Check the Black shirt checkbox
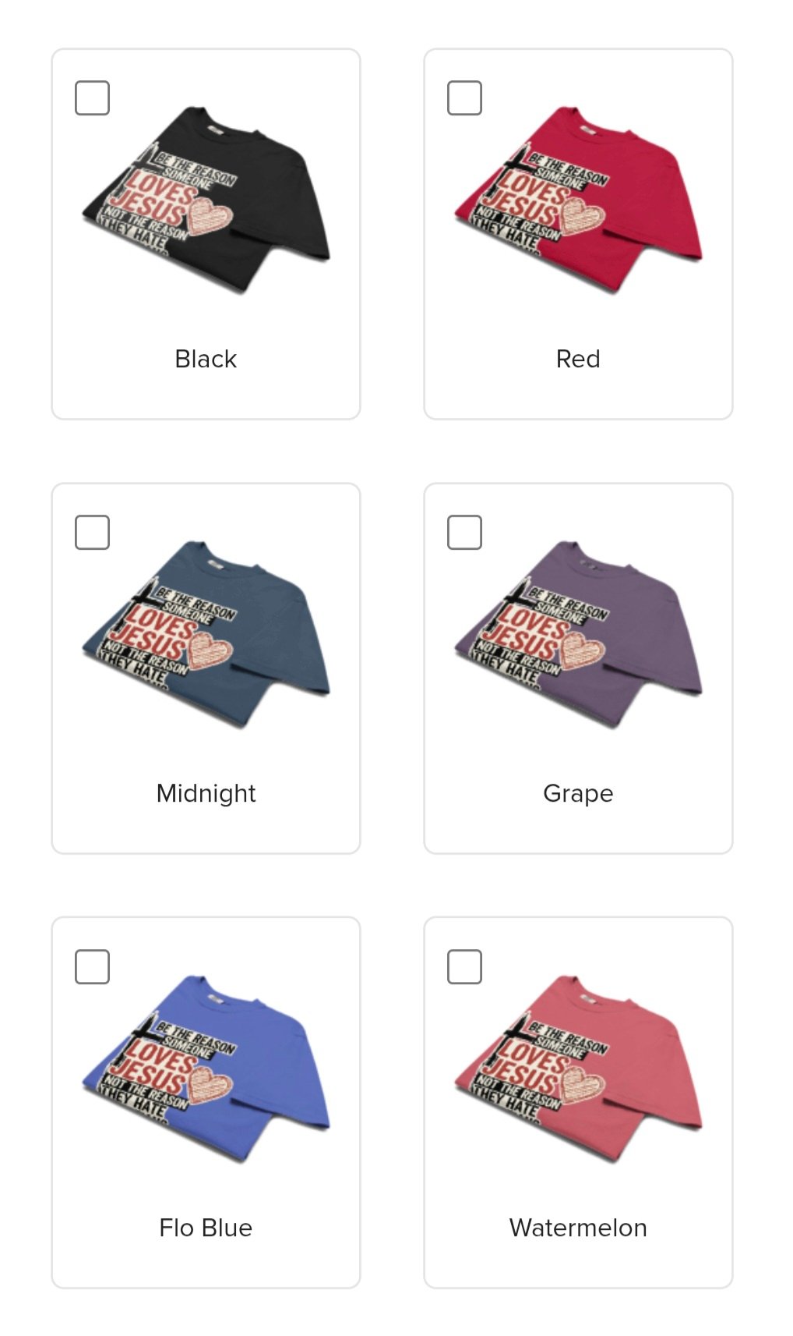 coord(92,98)
